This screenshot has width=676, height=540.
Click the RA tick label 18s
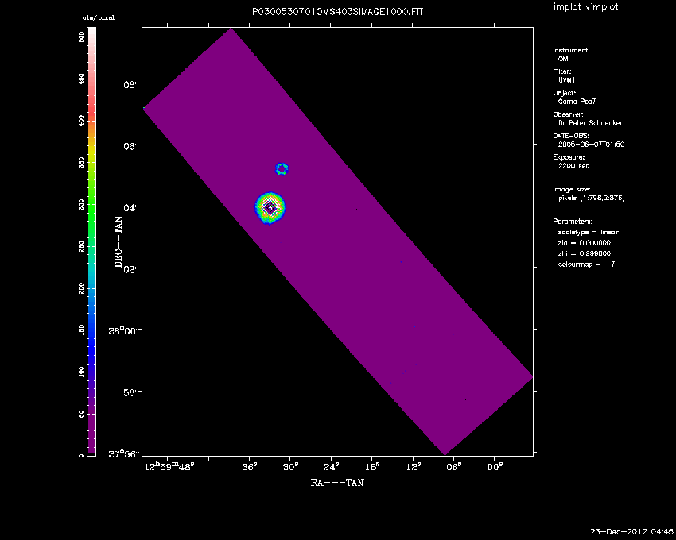tap(372, 467)
